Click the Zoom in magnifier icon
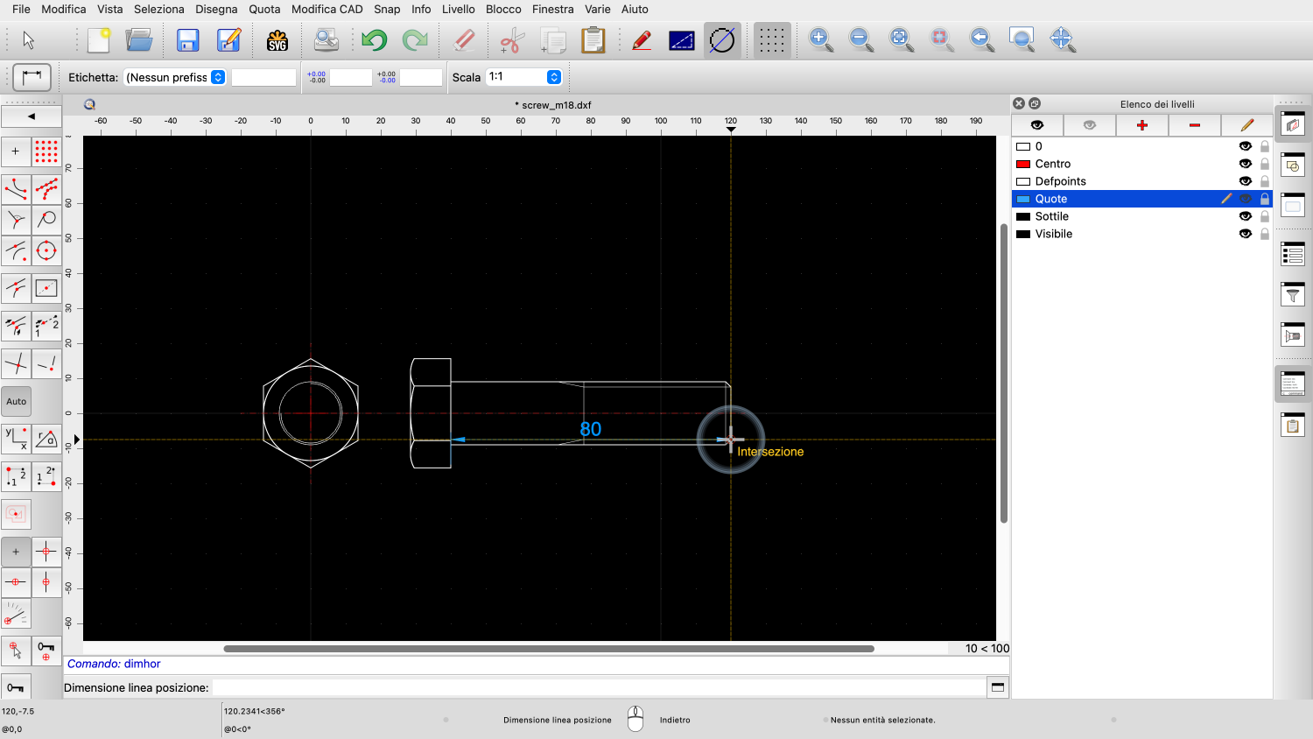1313x739 pixels. [x=820, y=39]
